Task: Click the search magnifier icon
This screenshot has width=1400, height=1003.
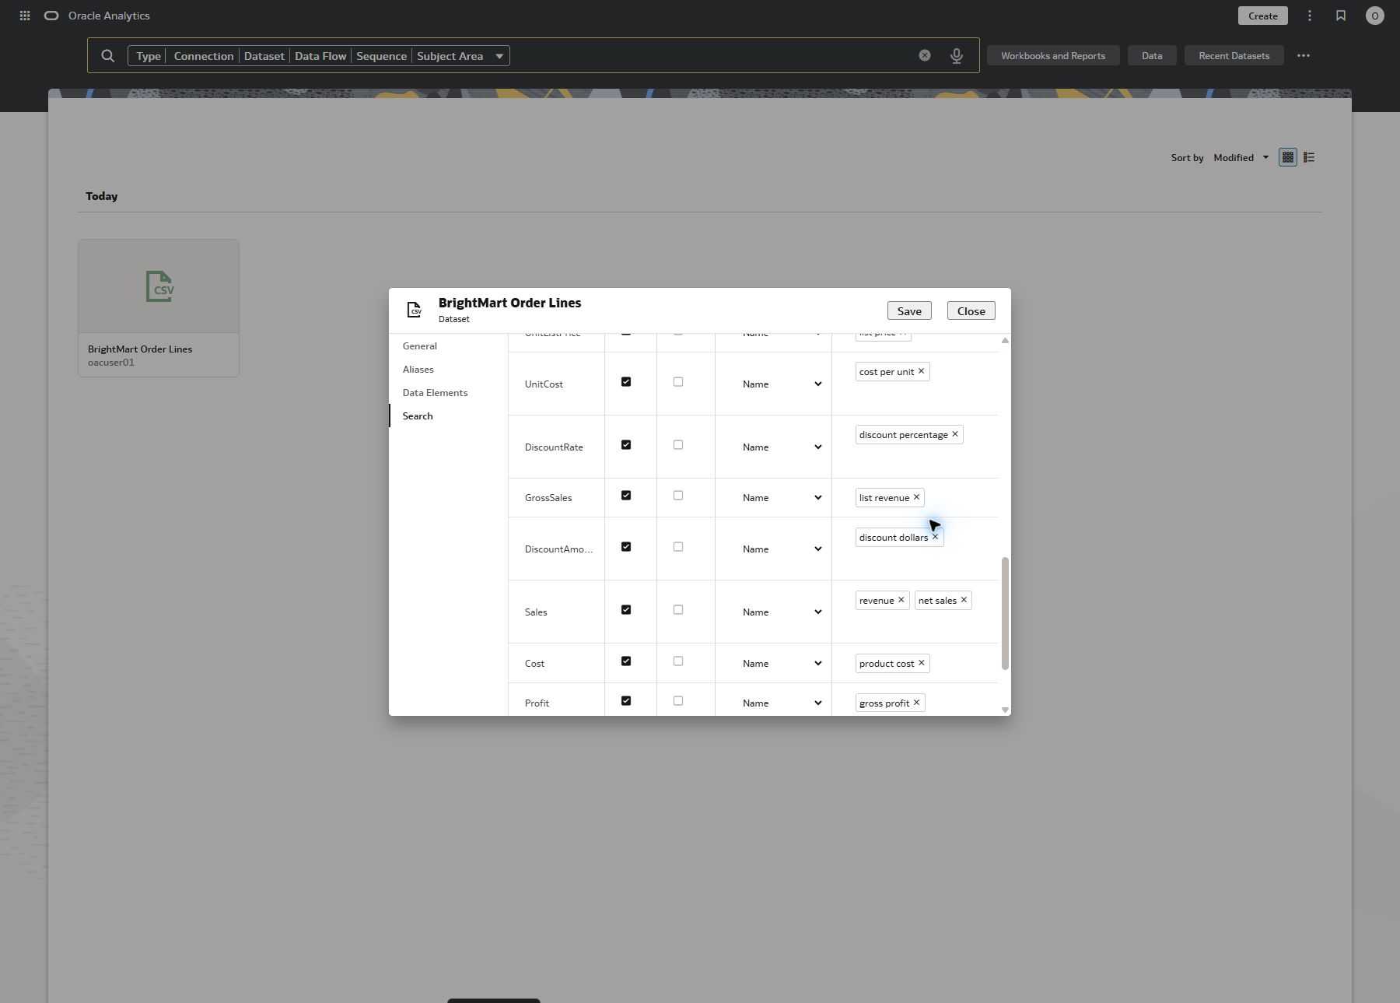Action: [x=108, y=56]
